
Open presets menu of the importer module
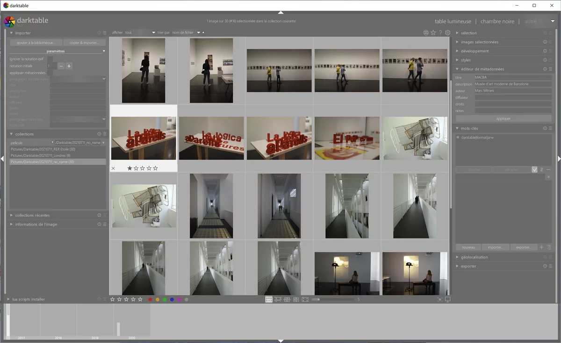[105, 33]
